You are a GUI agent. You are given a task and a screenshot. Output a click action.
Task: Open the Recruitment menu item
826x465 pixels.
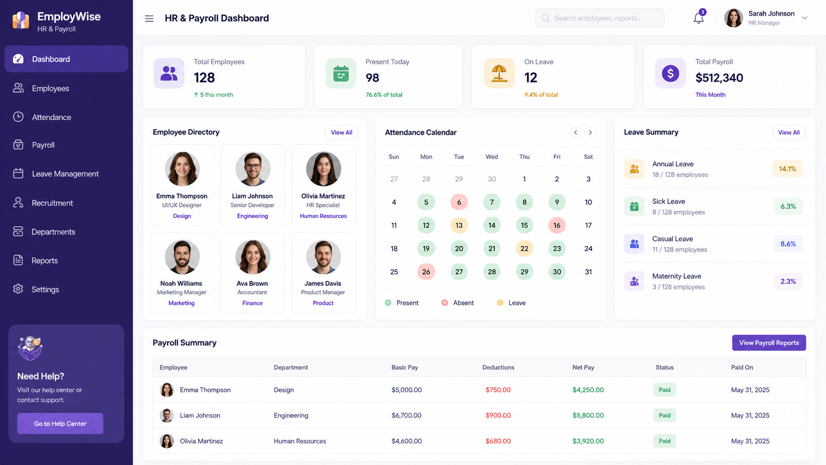point(66,203)
